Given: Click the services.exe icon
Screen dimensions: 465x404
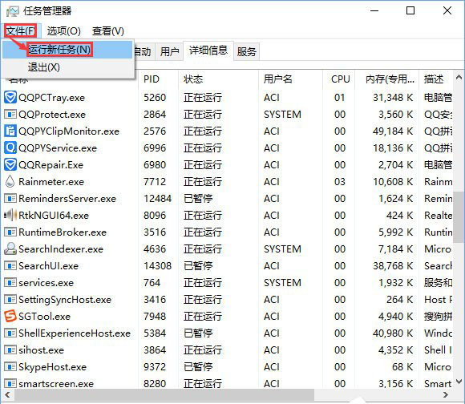Looking at the screenshot, I should point(10,283).
